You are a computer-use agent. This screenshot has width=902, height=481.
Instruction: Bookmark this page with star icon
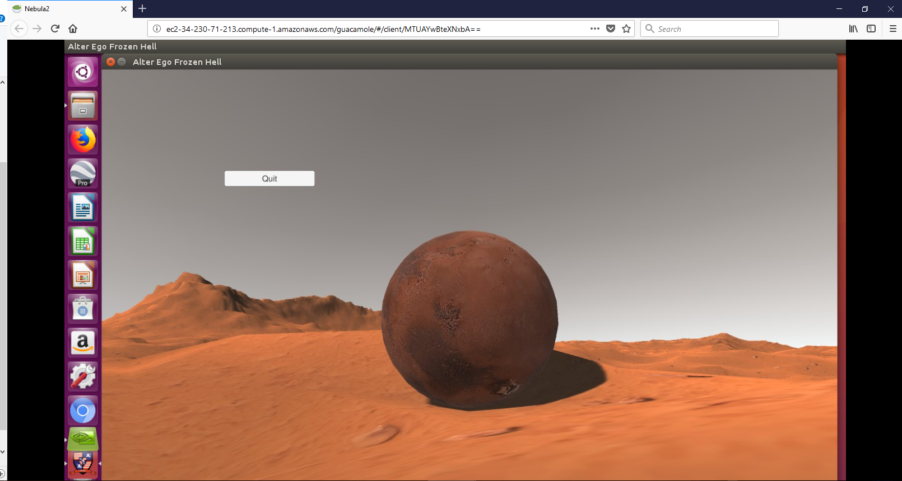pos(626,29)
